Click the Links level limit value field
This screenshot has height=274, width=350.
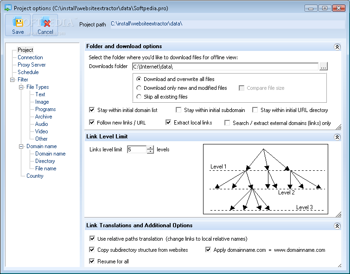pos(137,149)
